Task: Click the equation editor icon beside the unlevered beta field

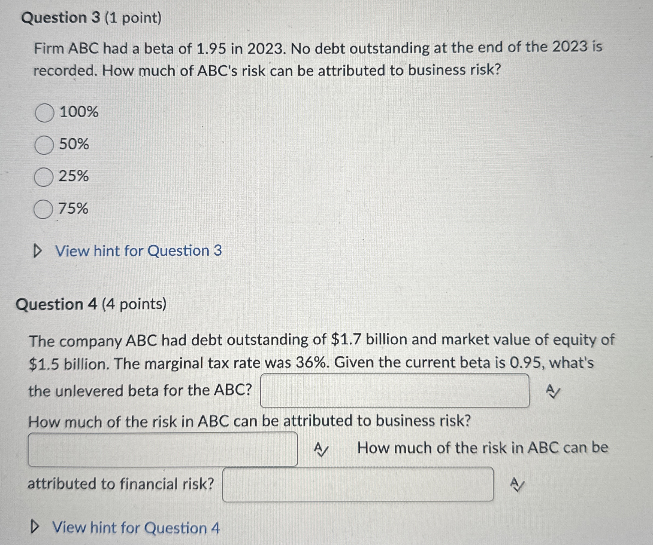Action: (553, 391)
